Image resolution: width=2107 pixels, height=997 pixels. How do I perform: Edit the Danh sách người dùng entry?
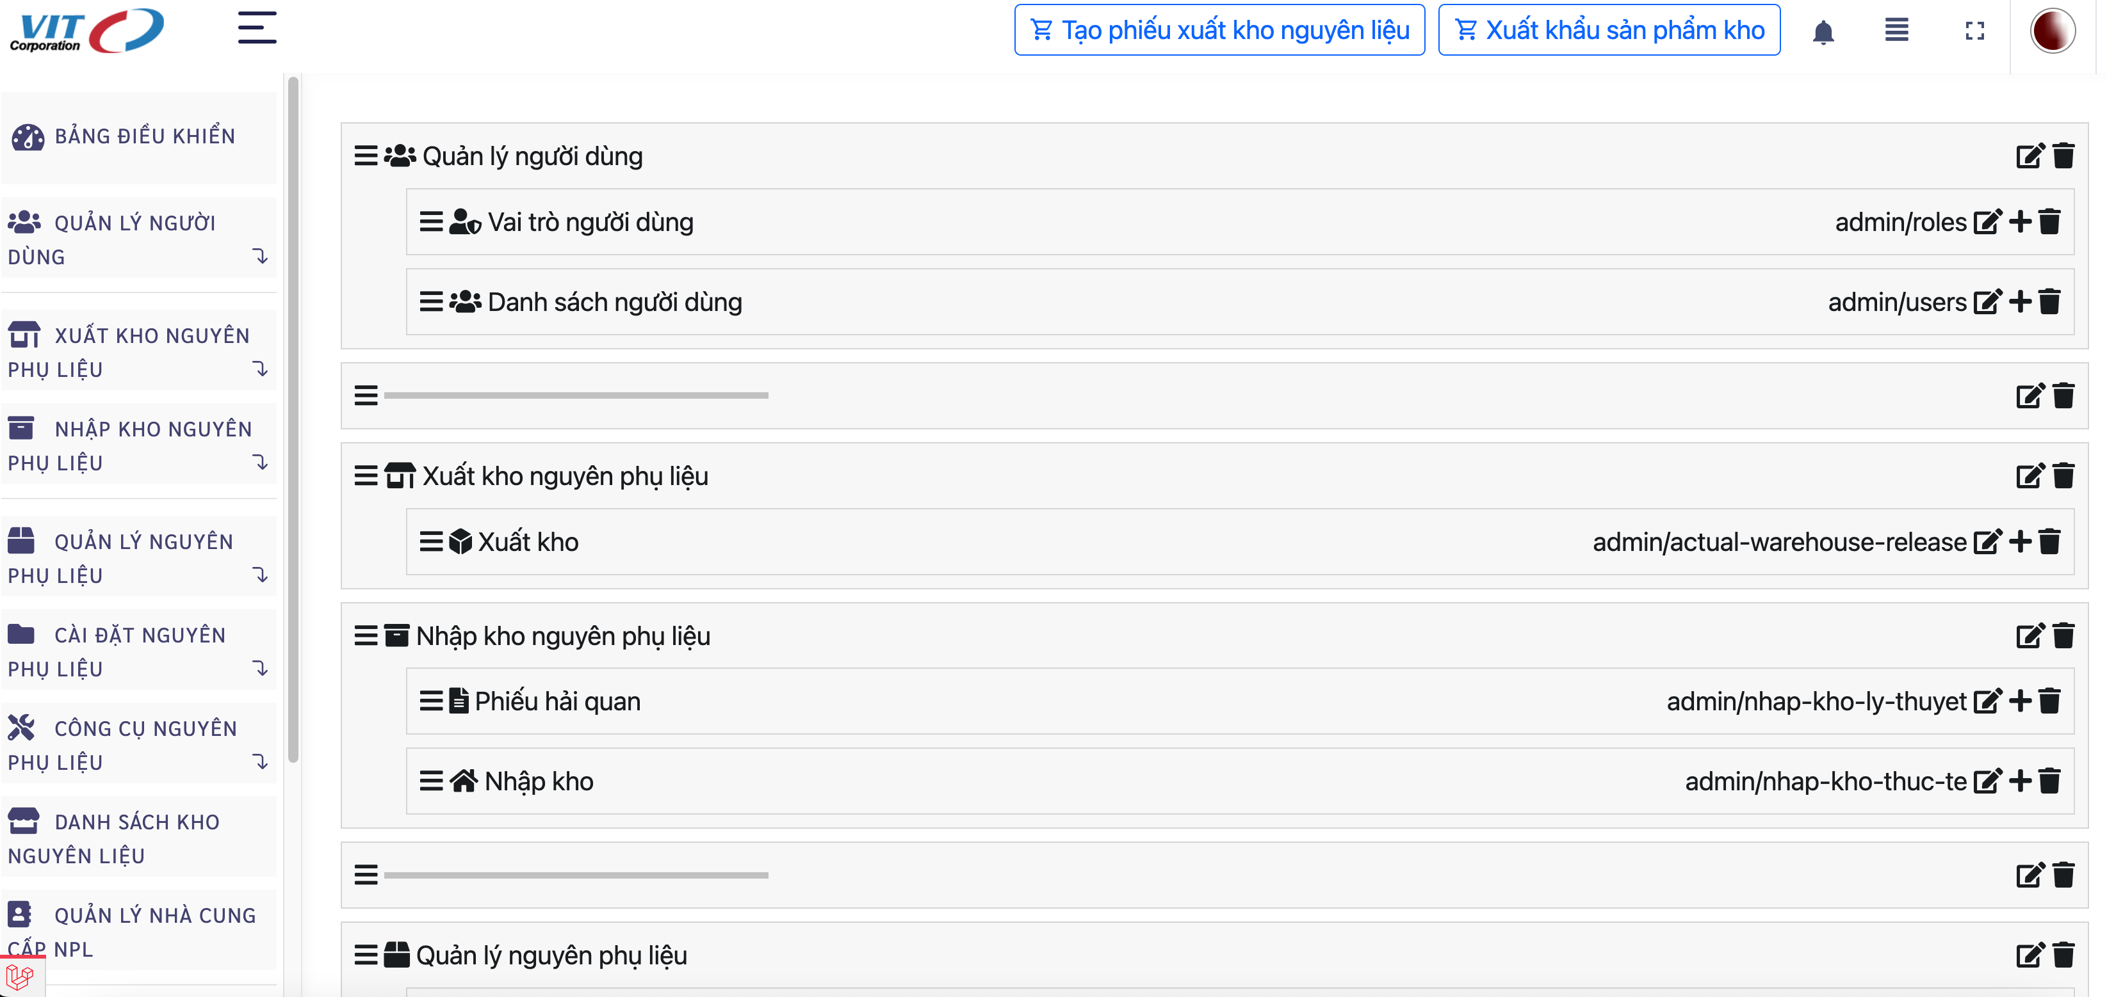(1987, 303)
